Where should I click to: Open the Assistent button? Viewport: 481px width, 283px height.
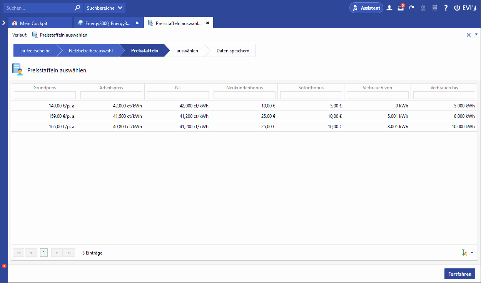(x=366, y=8)
